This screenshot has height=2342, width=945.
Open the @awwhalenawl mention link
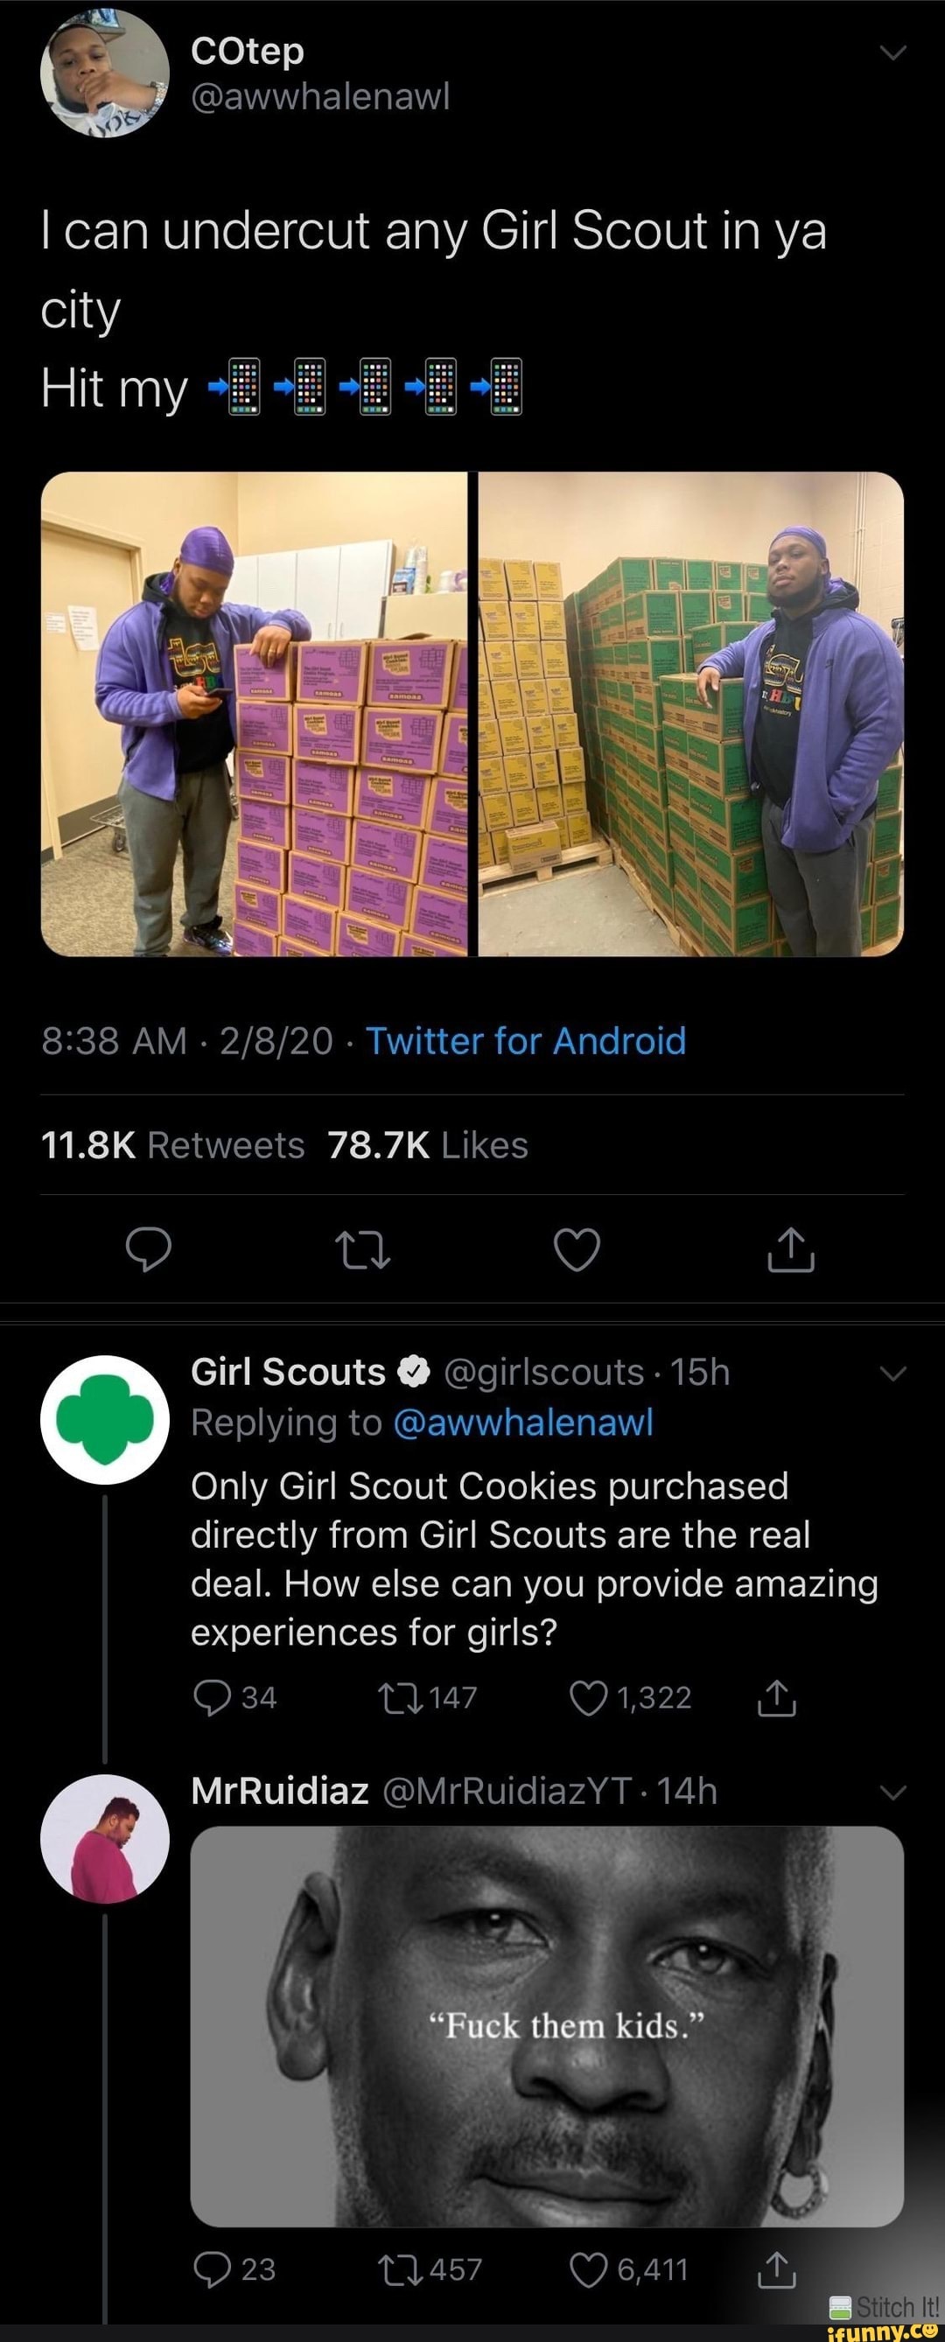click(x=523, y=1422)
